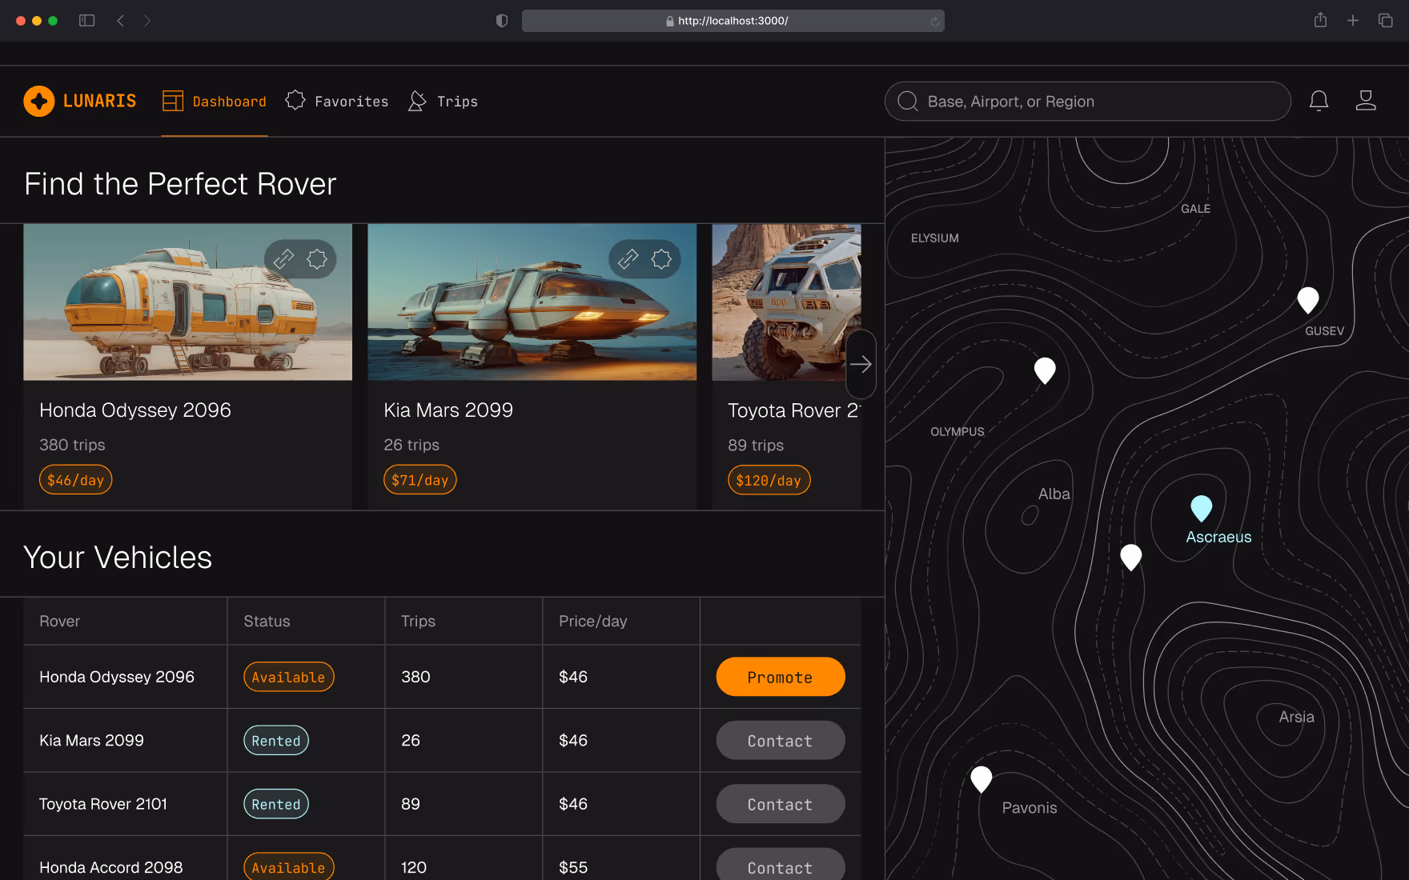Viewport: 1409px width, 880px height.
Task: Open the Kia Mars 2099 rover image
Action: 532,302
